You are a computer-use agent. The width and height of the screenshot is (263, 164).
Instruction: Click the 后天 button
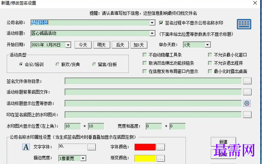click(x=120, y=45)
